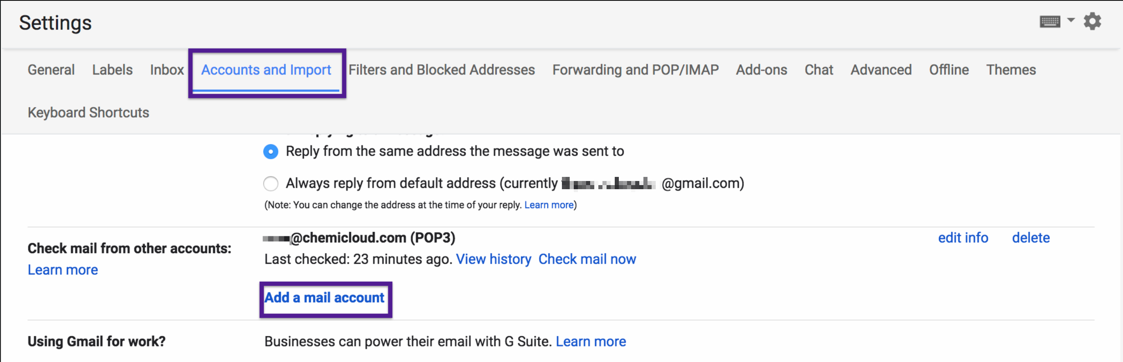Image resolution: width=1123 pixels, height=362 pixels.
Task: Open the Keyboard Shortcuts tab
Action: coord(88,113)
